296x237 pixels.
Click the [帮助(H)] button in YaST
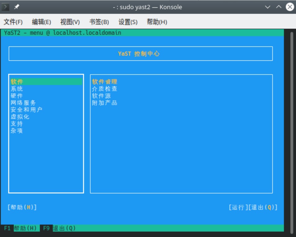[x=22, y=207]
